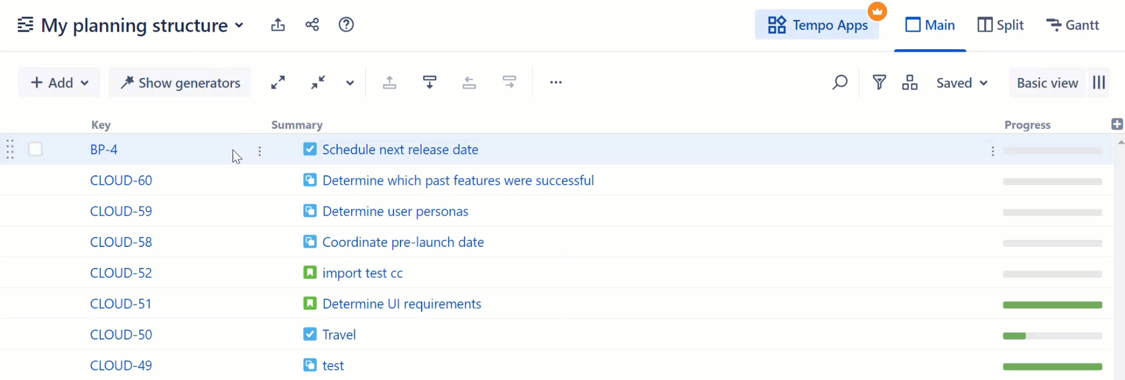Click the export structure icon
The width and height of the screenshot is (1125, 380).
[278, 25]
